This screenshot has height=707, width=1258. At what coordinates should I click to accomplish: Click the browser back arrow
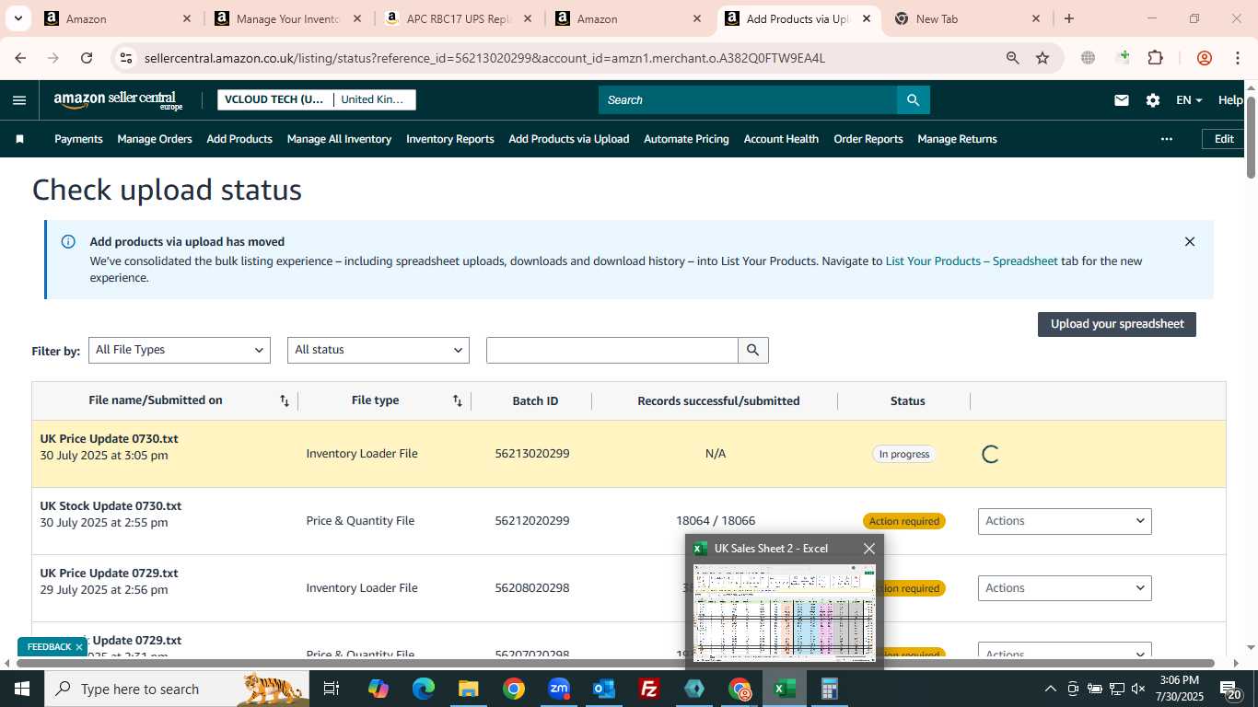pos(20,58)
